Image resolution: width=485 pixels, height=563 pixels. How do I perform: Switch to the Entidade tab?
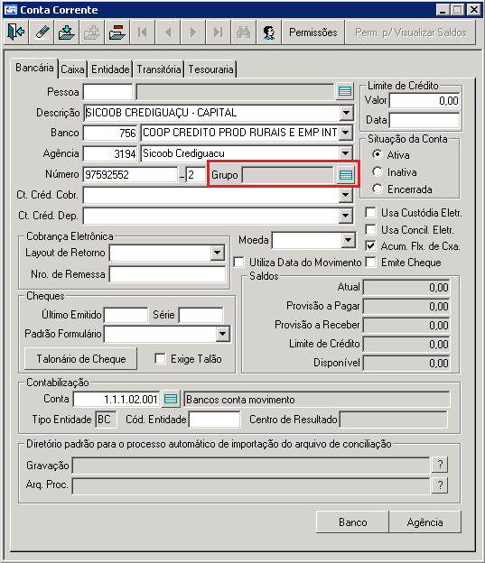(x=110, y=69)
